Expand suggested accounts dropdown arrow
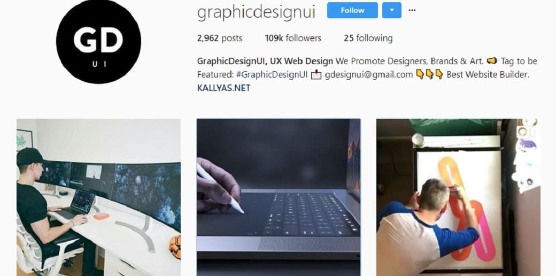556x276 pixels. coord(392,10)
